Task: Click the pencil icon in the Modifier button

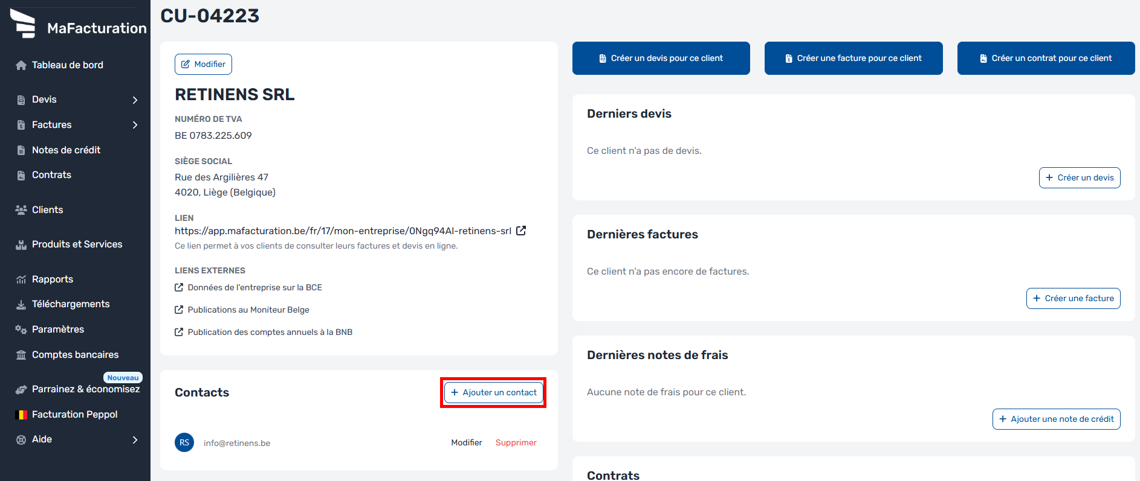Action: click(186, 64)
